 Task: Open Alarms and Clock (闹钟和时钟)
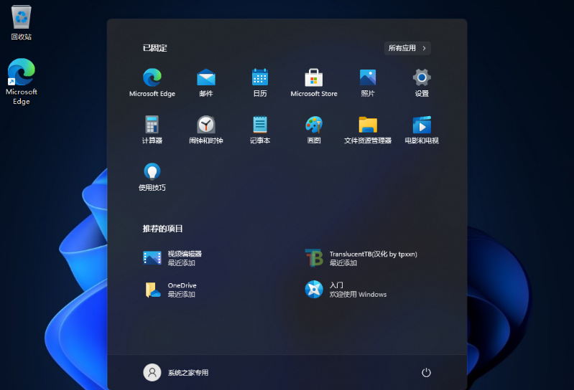pos(206,130)
